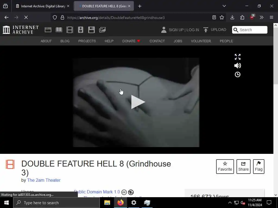Open Public Domain Mark 1.0 link
The image size is (278, 208).
click(97, 192)
